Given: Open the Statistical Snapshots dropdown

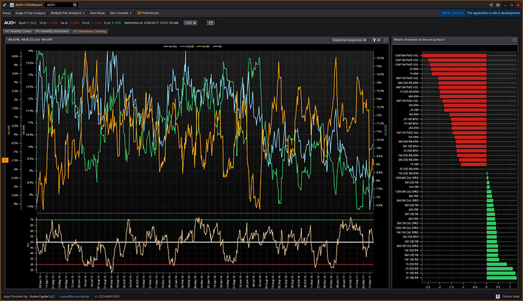Looking at the screenshot, I should click(x=350, y=40).
